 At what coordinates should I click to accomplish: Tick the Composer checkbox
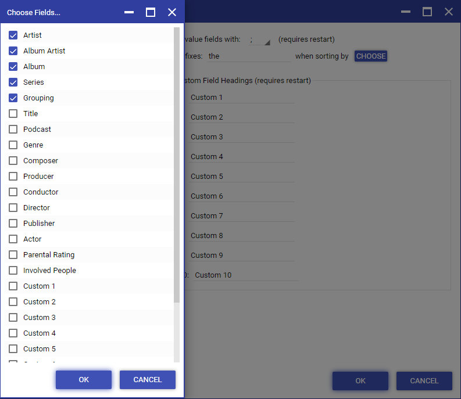point(13,161)
